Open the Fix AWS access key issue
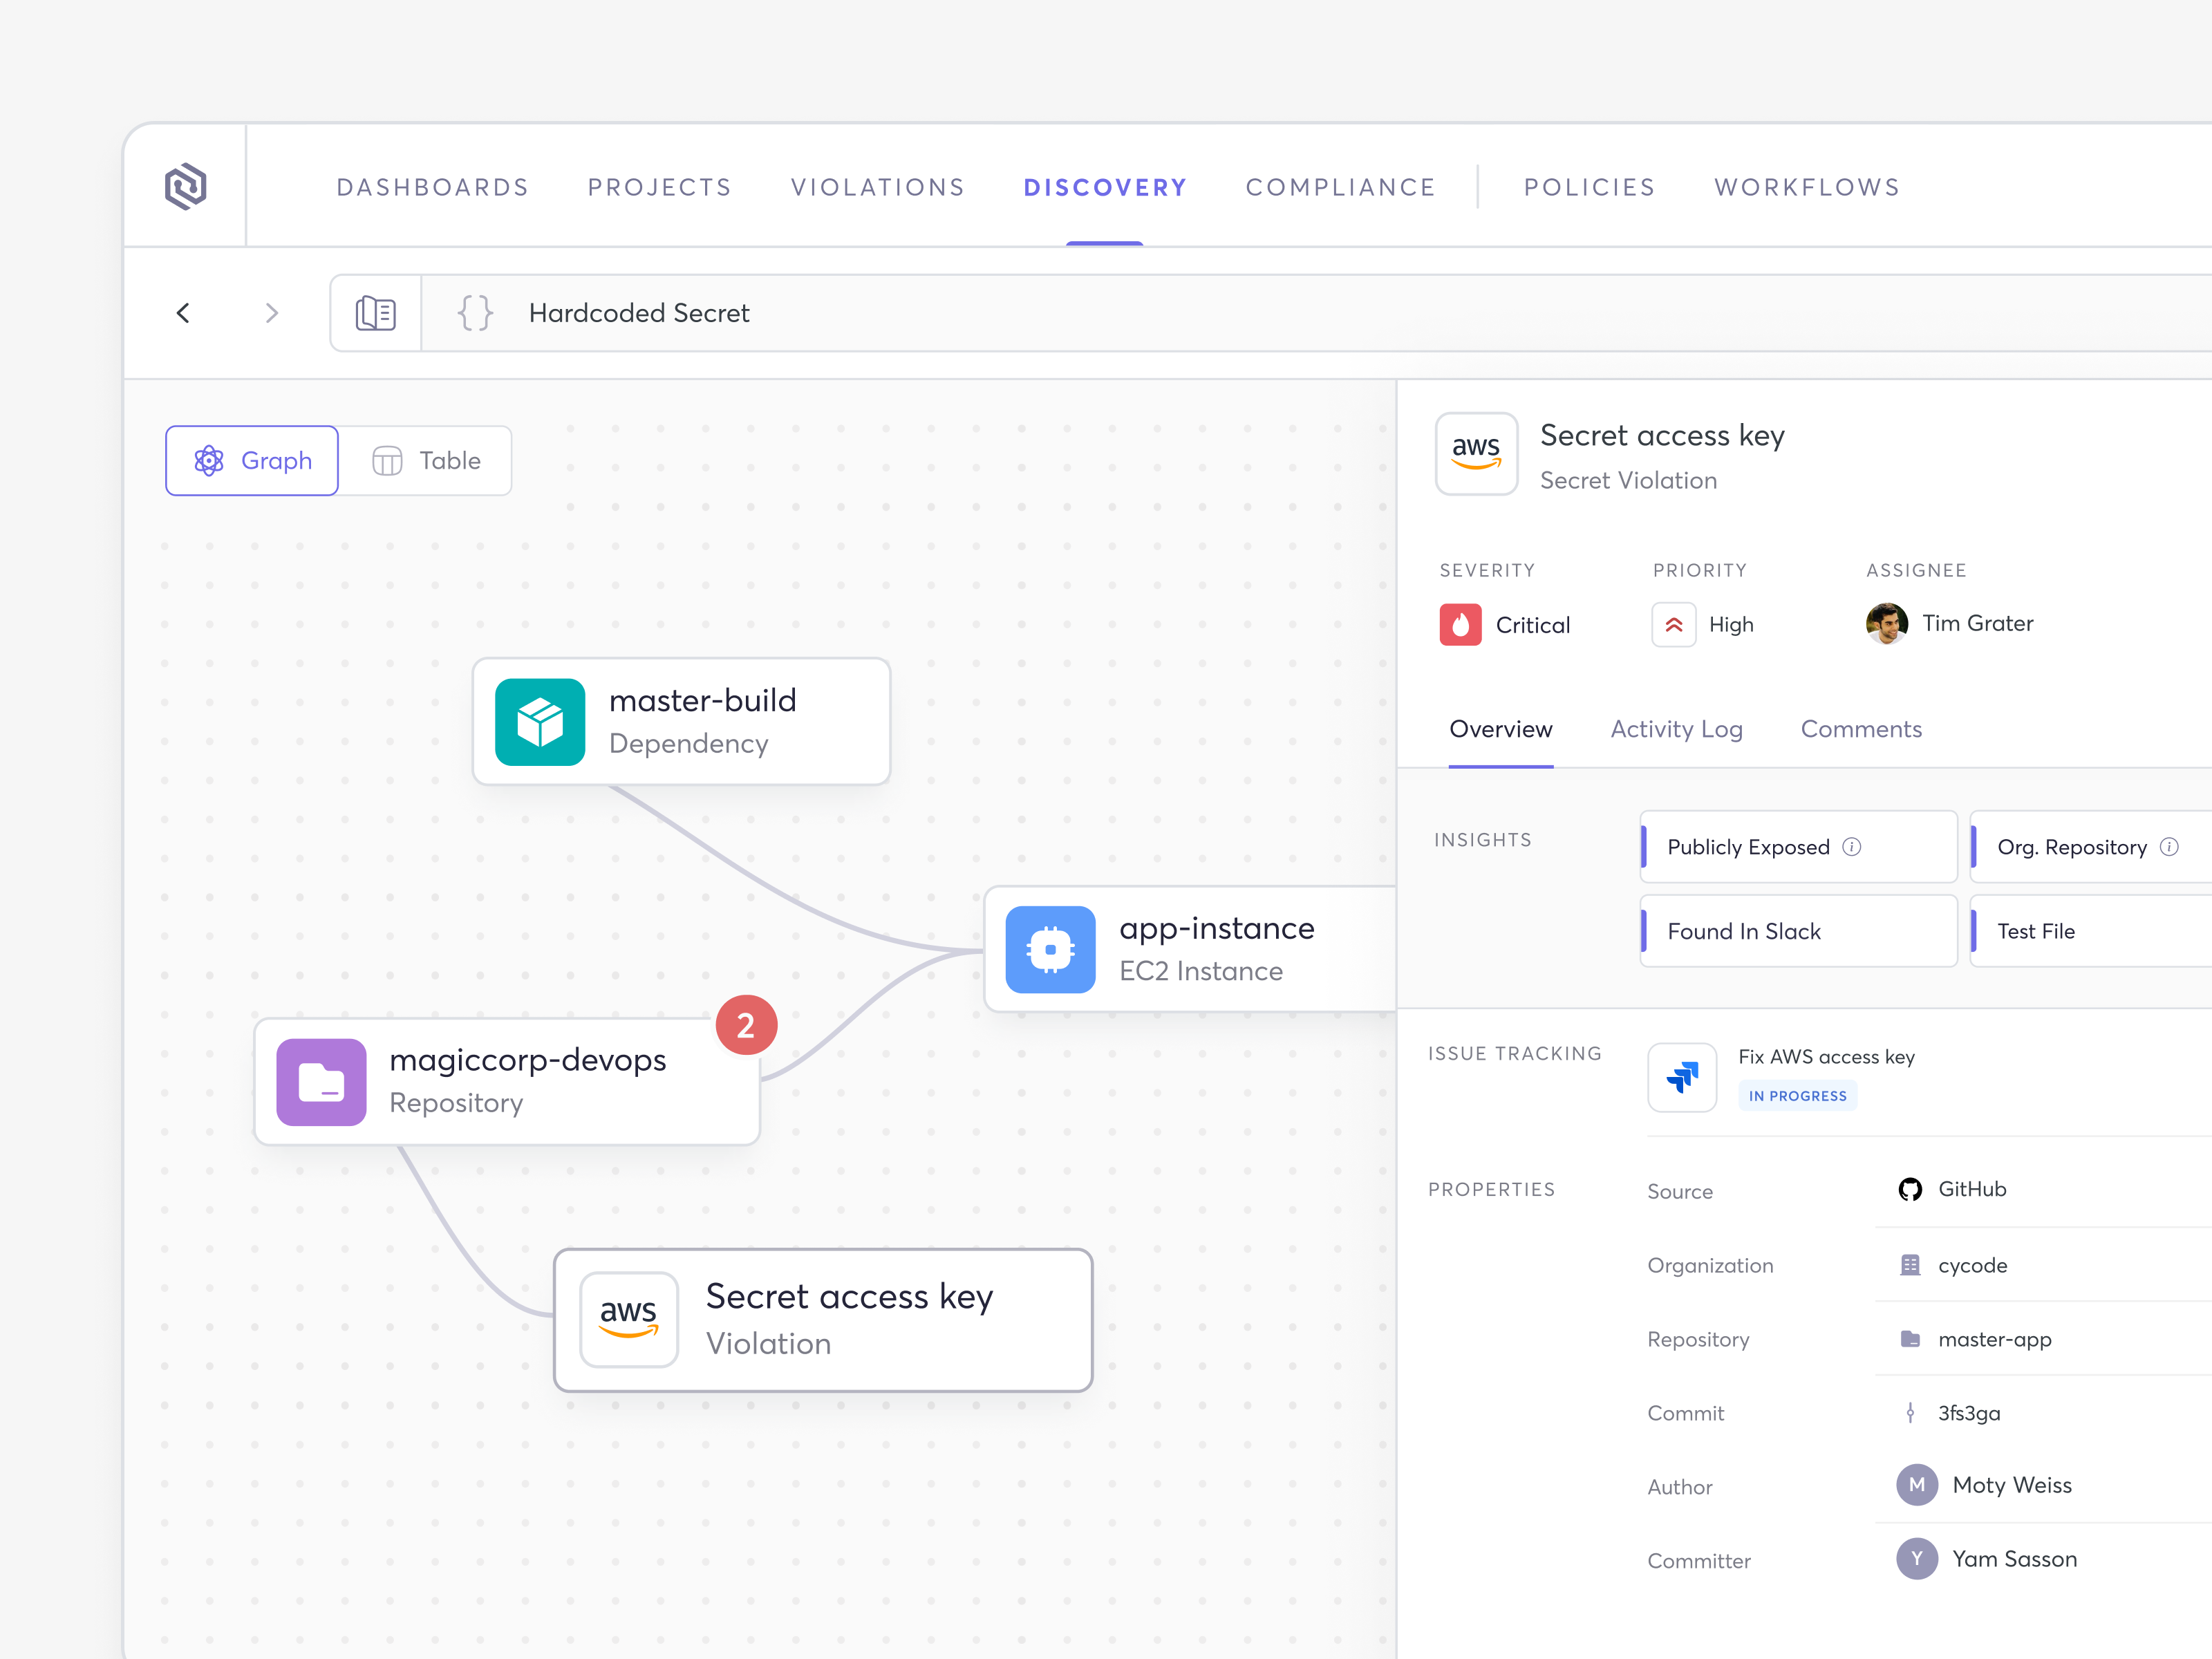This screenshot has height=1659, width=2212. (x=1826, y=1056)
